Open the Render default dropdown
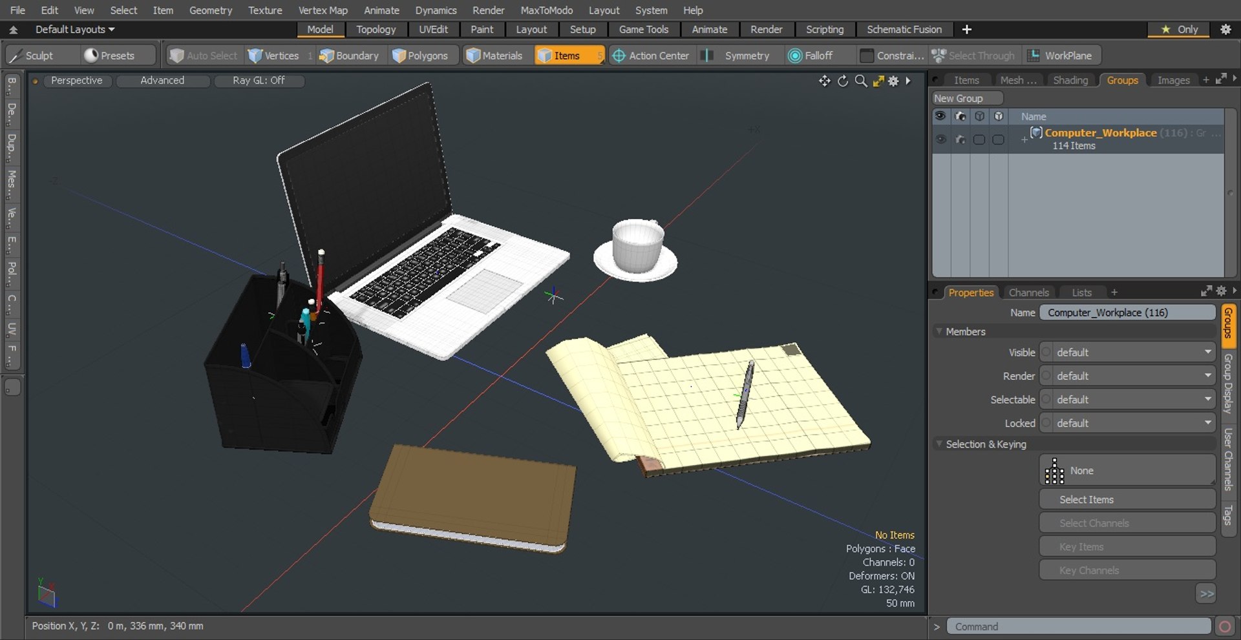 (1134, 376)
